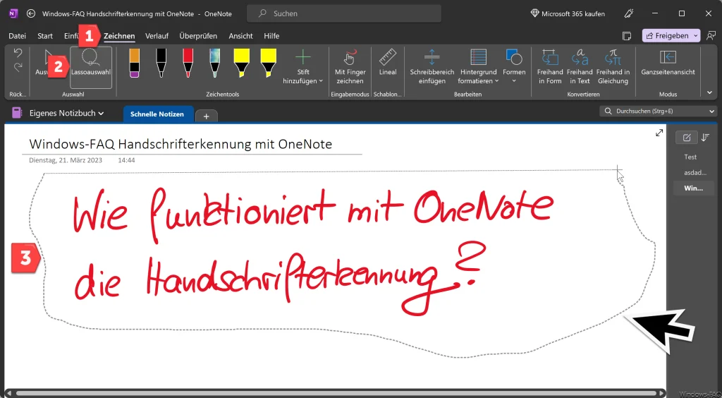Click the Suchen search box
The image size is (722, 398).
click(x=344, y=14)
